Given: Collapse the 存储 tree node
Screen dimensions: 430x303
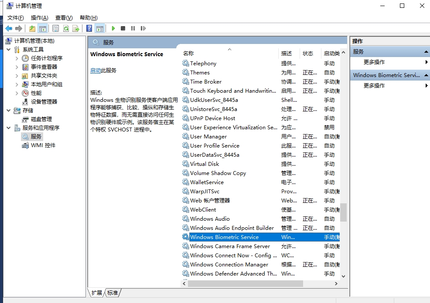Looking at the screenshot, I should point(9,111).
